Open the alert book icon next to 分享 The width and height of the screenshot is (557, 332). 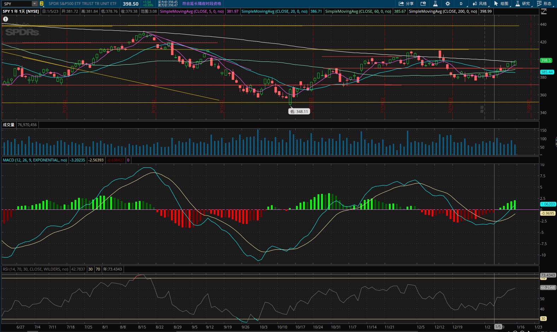(x=423, y=4)
